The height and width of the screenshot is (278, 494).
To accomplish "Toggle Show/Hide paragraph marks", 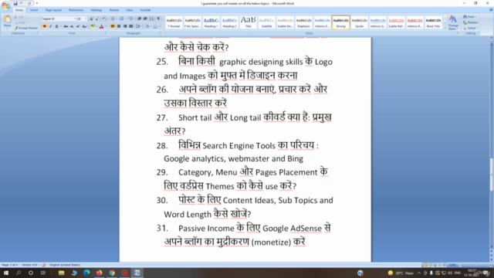I will 158,19.
